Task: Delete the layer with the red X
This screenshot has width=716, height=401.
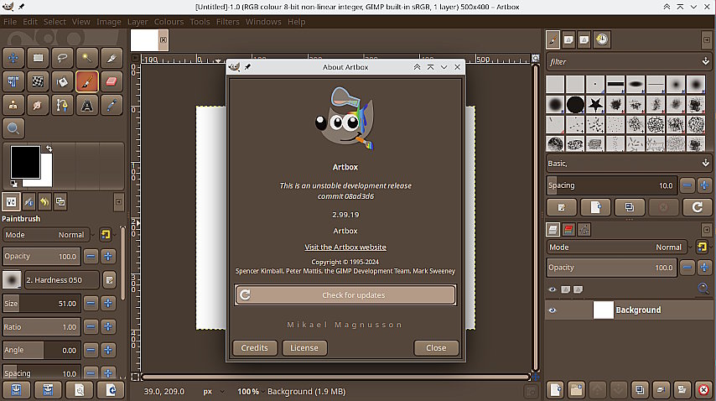Action: [x=703, y=390]
